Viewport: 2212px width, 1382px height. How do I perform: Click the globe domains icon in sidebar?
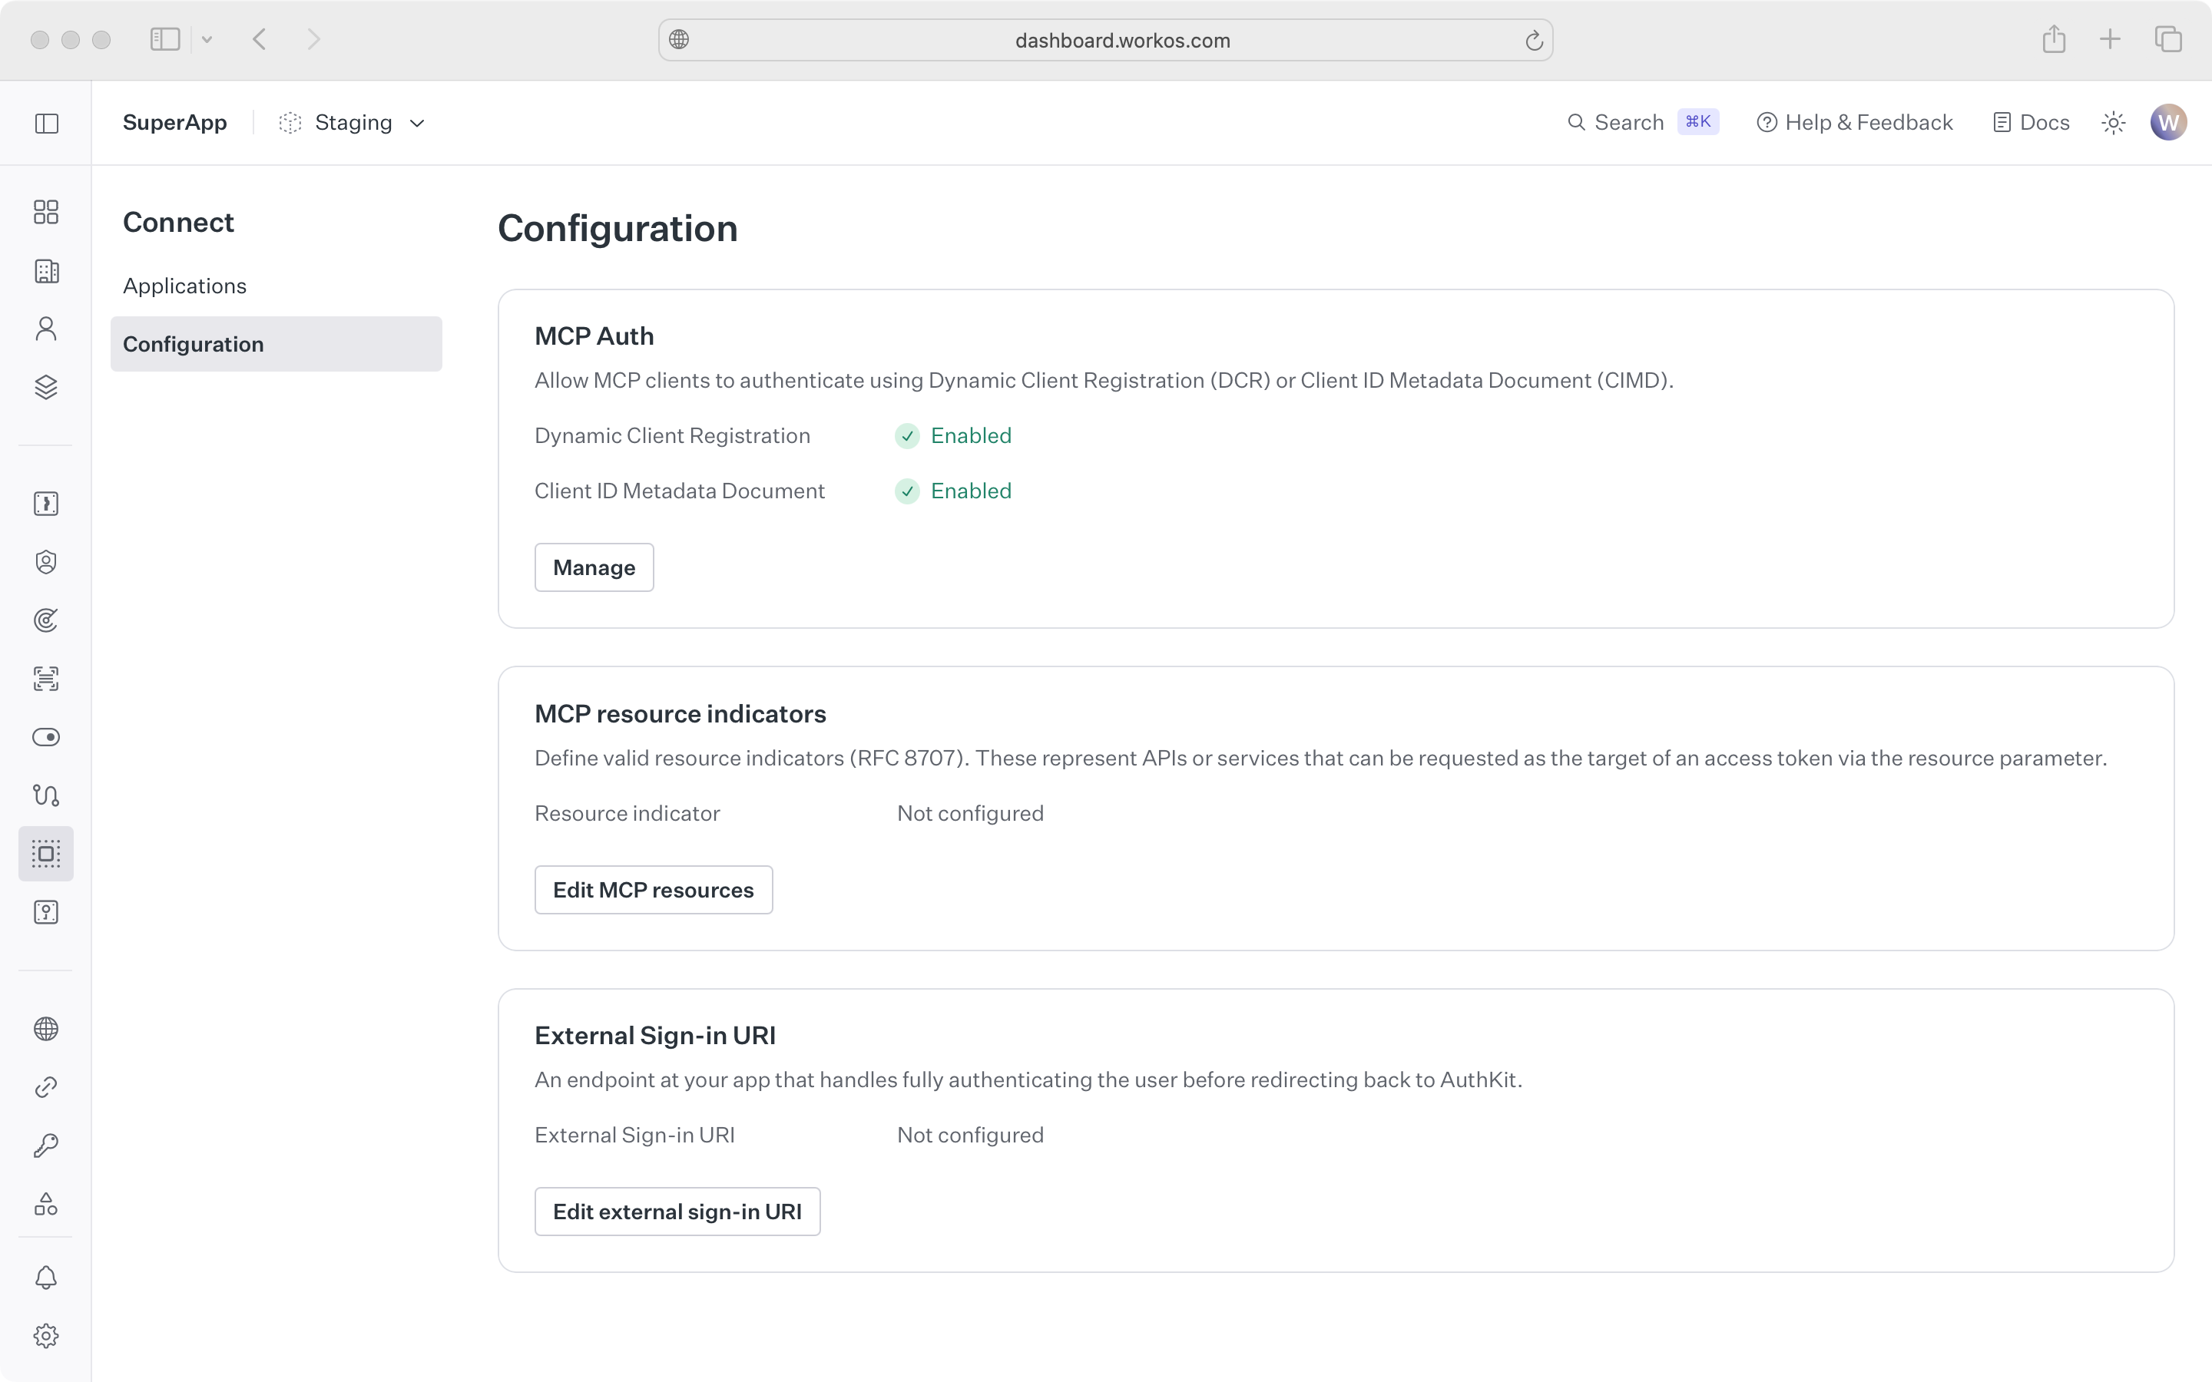coord(46,1029)
